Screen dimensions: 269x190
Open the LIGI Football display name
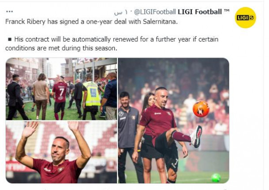(x=200, y=12)
